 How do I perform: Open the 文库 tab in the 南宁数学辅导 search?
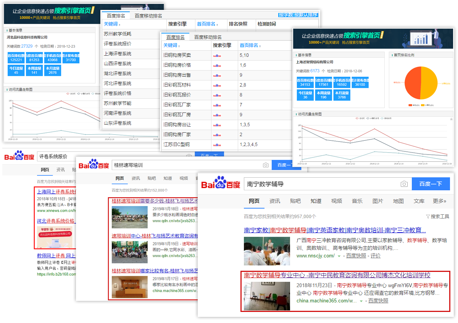(419, 201)
